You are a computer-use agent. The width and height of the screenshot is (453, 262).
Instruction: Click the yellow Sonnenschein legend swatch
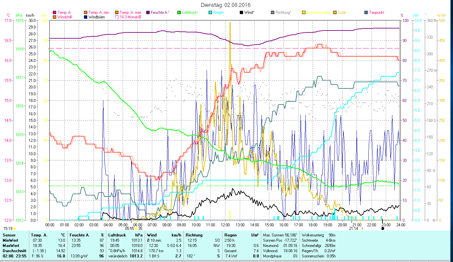coord(304,12)
